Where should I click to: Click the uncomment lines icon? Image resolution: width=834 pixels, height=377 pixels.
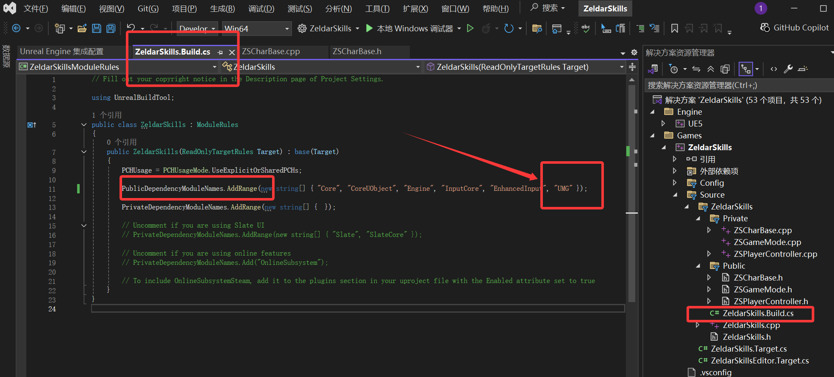coord(655,28)
